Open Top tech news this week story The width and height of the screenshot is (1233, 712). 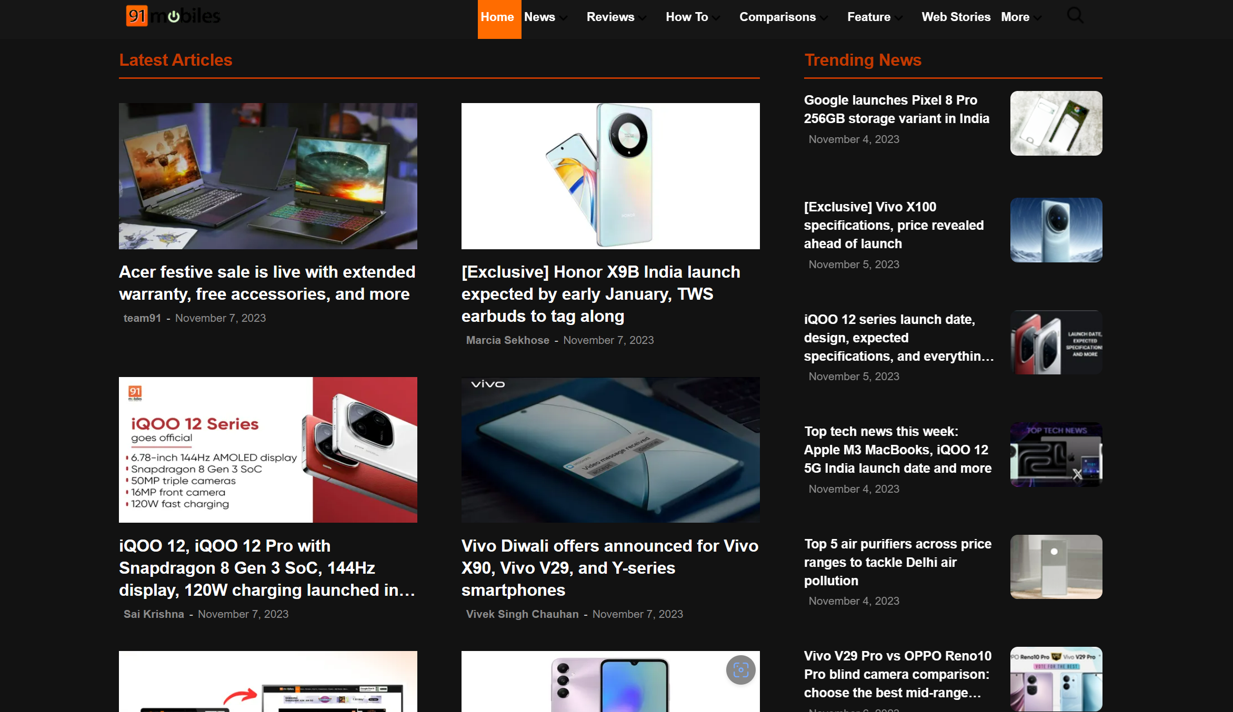pyautogui.click(x=898, y=450)
